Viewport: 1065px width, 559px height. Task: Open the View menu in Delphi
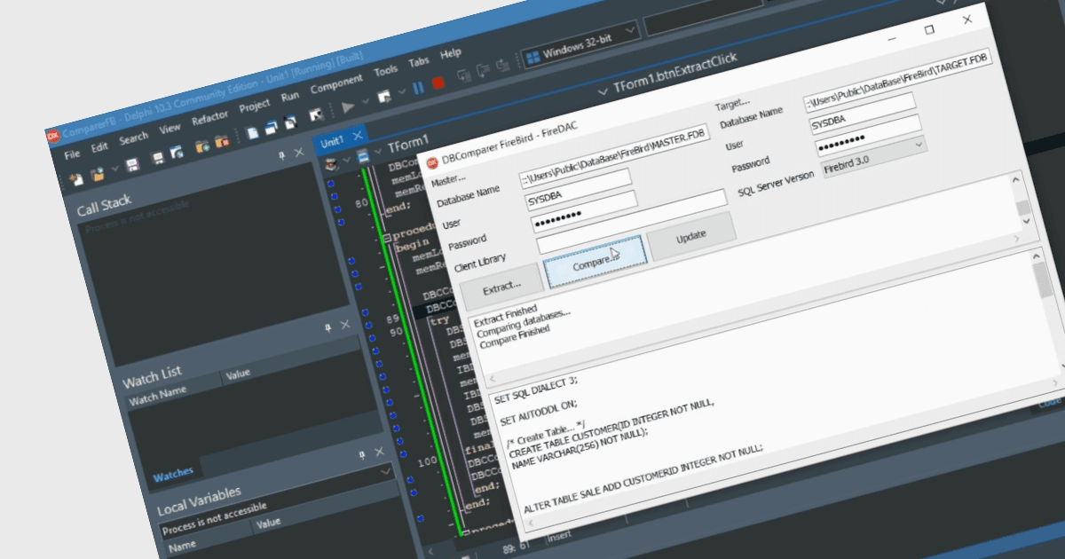point(170,128)
